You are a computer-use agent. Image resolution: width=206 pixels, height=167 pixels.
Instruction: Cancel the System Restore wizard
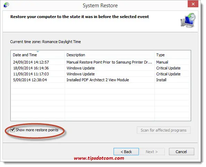point(181,152)
